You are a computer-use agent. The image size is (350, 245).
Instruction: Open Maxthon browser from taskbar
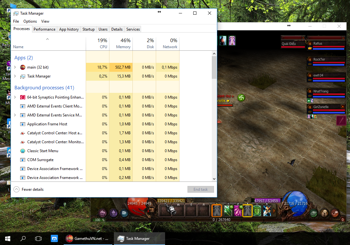click(54, 239)
